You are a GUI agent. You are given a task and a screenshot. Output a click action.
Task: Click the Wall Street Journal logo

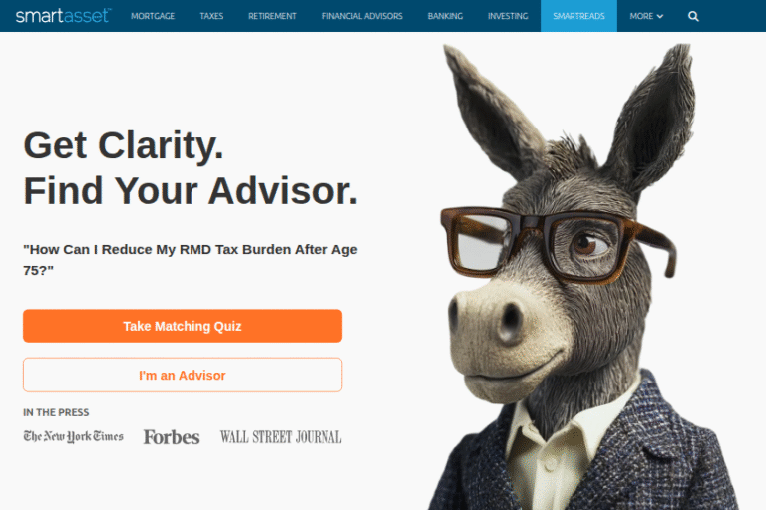280,437
